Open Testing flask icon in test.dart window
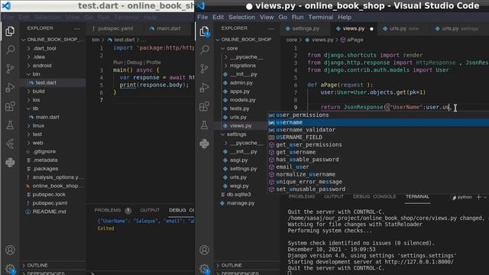This screenshot has width=489, height=275. pyautogui.click(x=10, y=125)
